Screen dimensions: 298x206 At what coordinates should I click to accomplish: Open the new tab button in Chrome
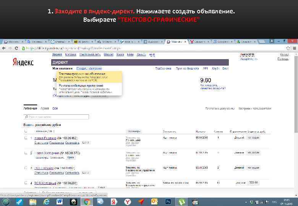point(262,42)
